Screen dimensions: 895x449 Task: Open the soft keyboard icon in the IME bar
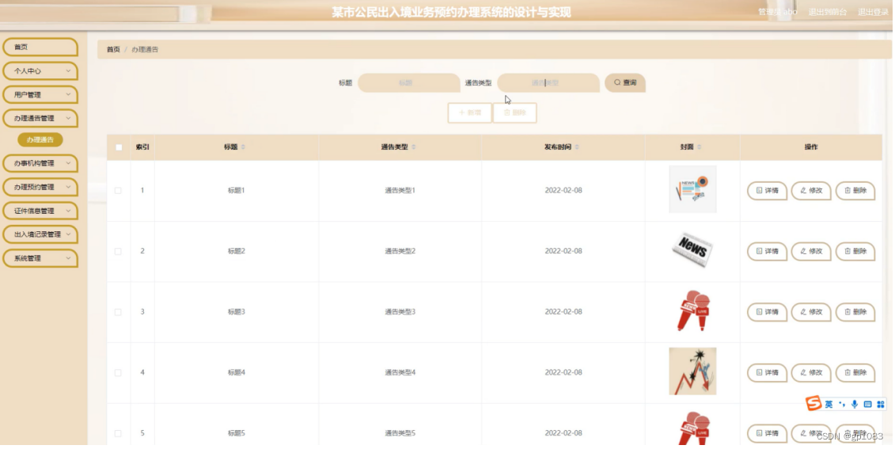point(867,405)
